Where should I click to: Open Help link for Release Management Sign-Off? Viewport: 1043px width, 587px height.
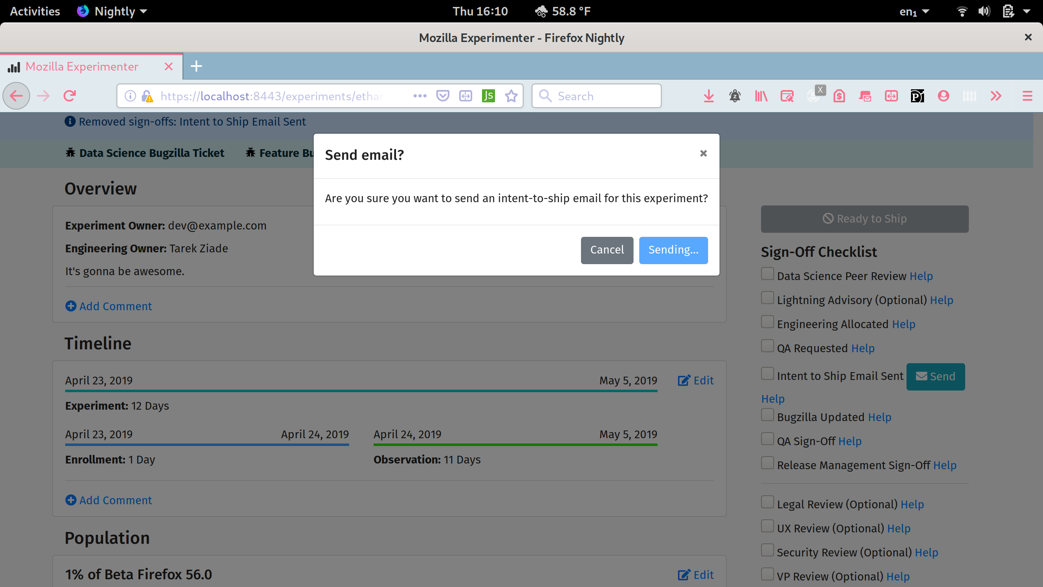(x=945, y=466)
